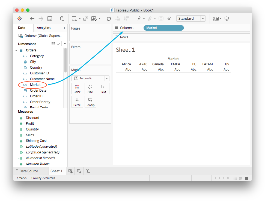Click the undo back arrow
Screen dimensions: 265x201
click(x=32, y=19)
